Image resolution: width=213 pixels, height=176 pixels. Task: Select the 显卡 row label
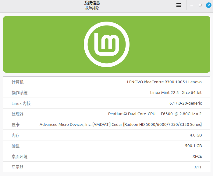[x=16, y=125]
